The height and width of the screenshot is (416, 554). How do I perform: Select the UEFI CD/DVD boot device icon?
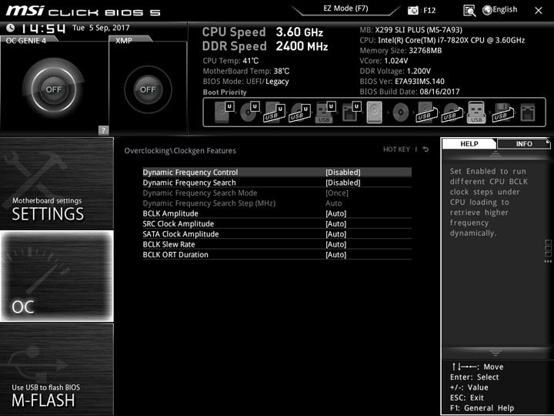[249, 112]
